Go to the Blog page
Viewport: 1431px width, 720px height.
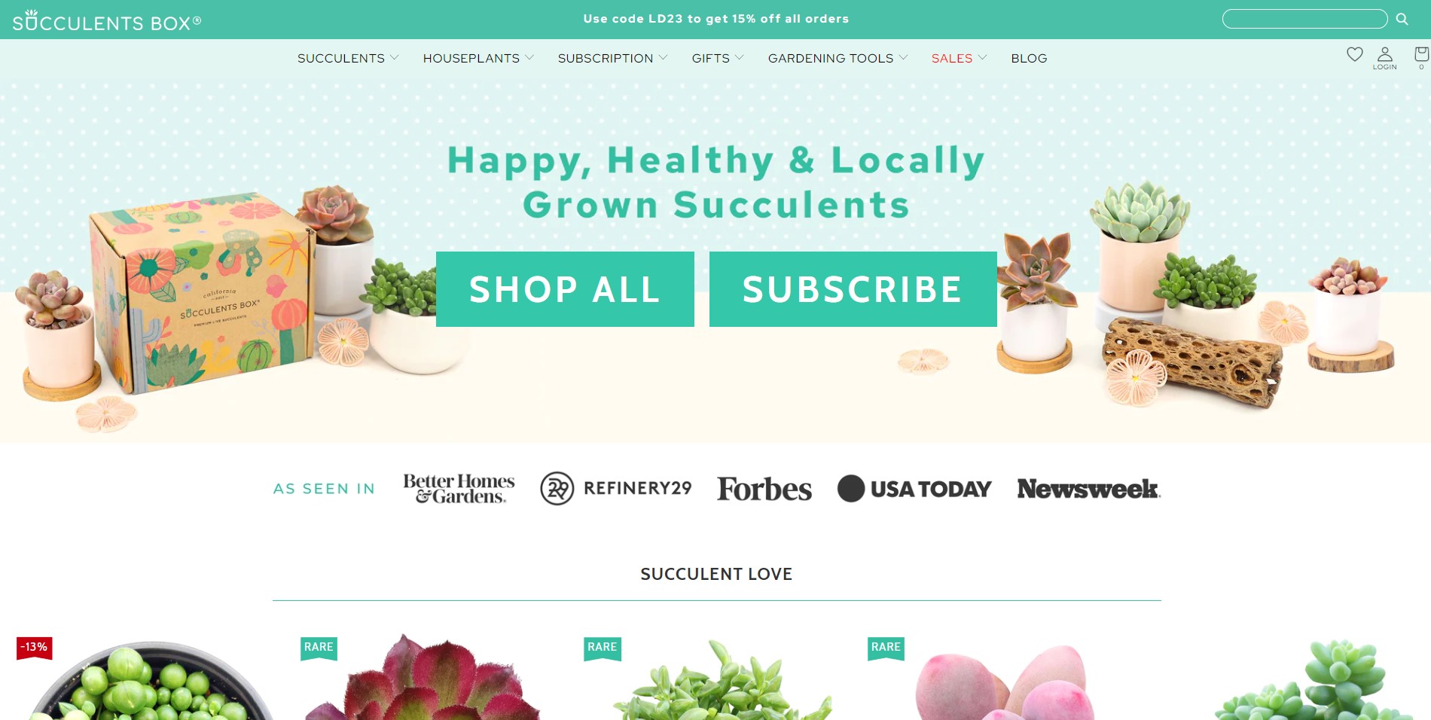click(x=1029, y=58)
